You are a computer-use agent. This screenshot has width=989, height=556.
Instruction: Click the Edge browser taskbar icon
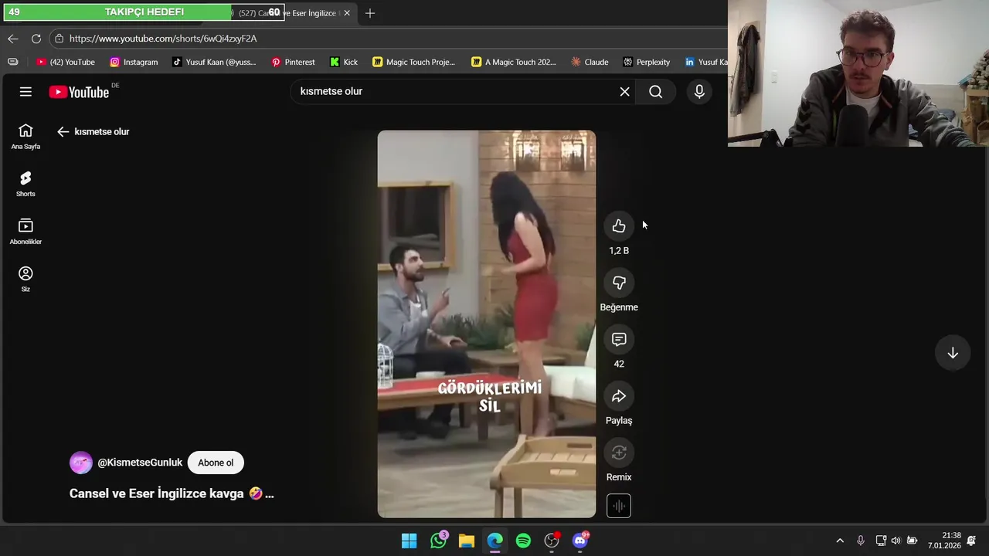tap(494, 541)
